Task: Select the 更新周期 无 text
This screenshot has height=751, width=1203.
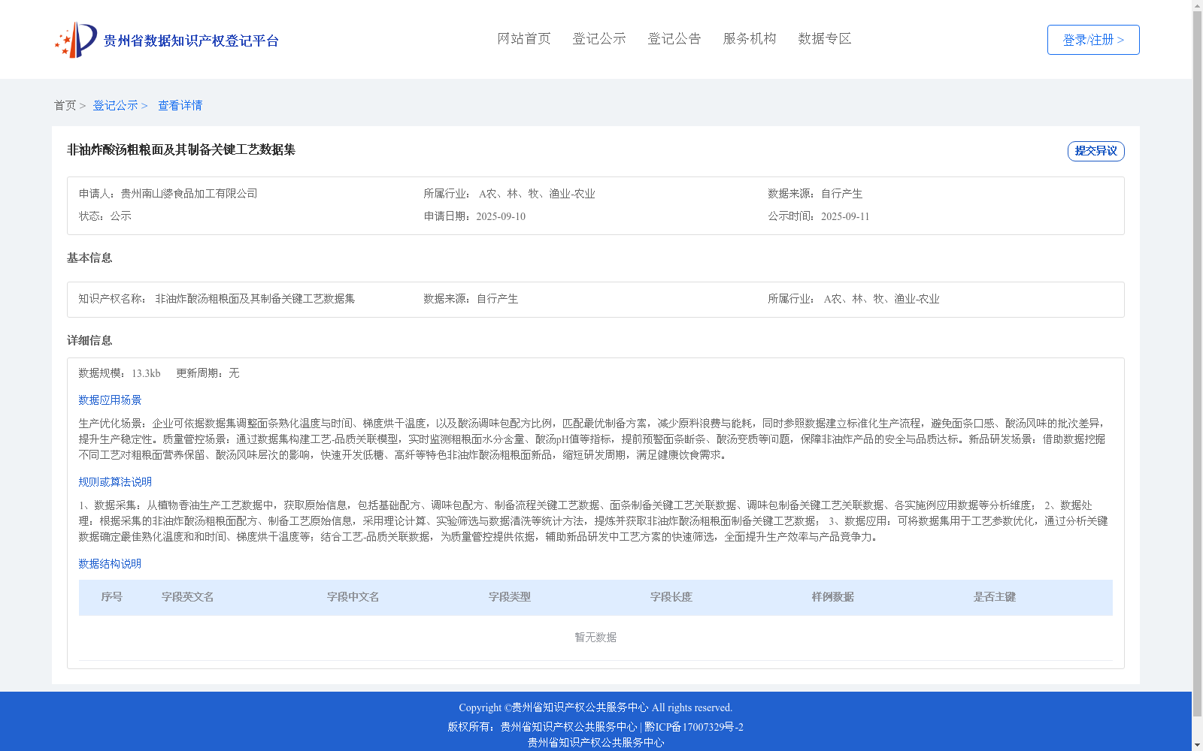Action: pyautogui.click(x=208, y=373)
